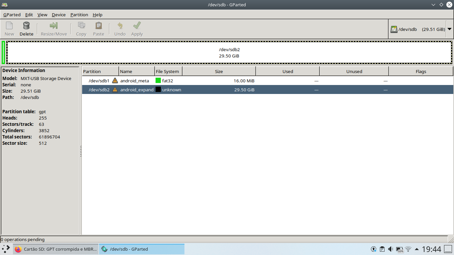Open the View menu
This screenshot has width=454, height=255.
click(42, 15)
